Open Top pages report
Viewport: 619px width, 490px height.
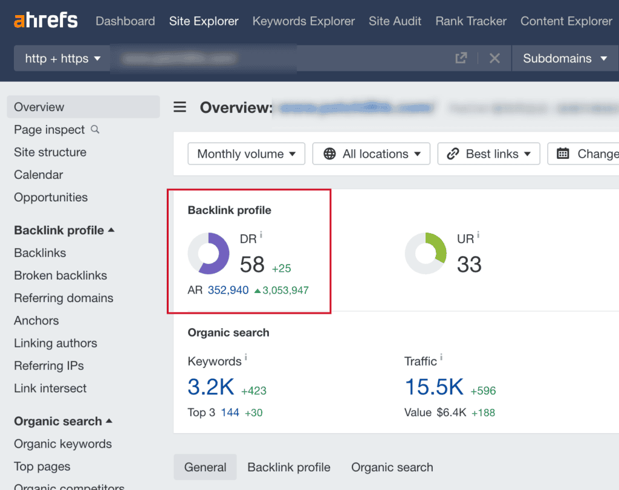coord(42,466)
